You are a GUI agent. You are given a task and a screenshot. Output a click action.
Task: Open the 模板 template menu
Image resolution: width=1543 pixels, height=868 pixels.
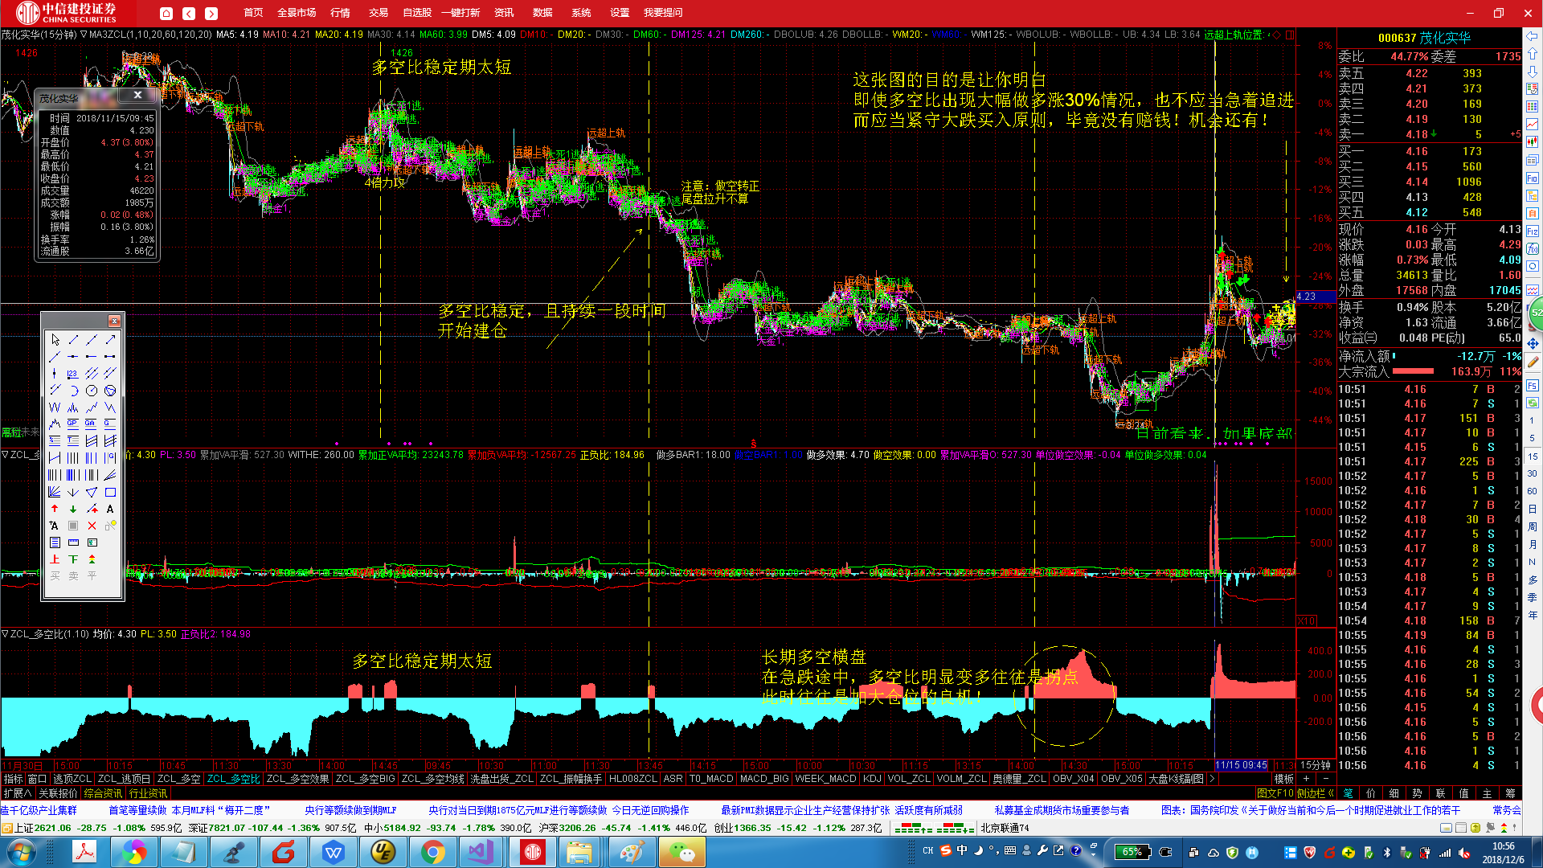coord(1283,779)
